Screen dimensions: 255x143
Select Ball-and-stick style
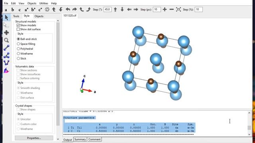[x=18, y=39]
